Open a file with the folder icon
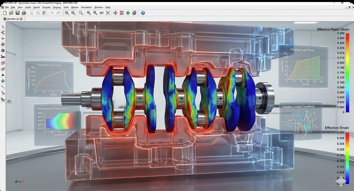Screen dimensions: 354x191 (11, 13)
